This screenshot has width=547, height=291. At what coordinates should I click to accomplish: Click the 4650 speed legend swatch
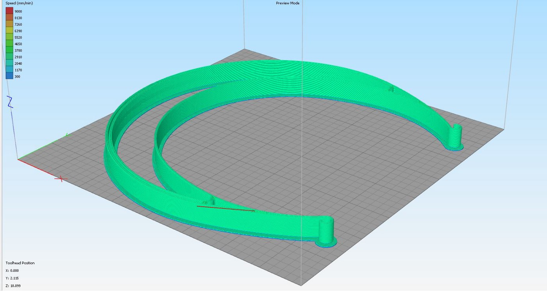pos(9,44)
